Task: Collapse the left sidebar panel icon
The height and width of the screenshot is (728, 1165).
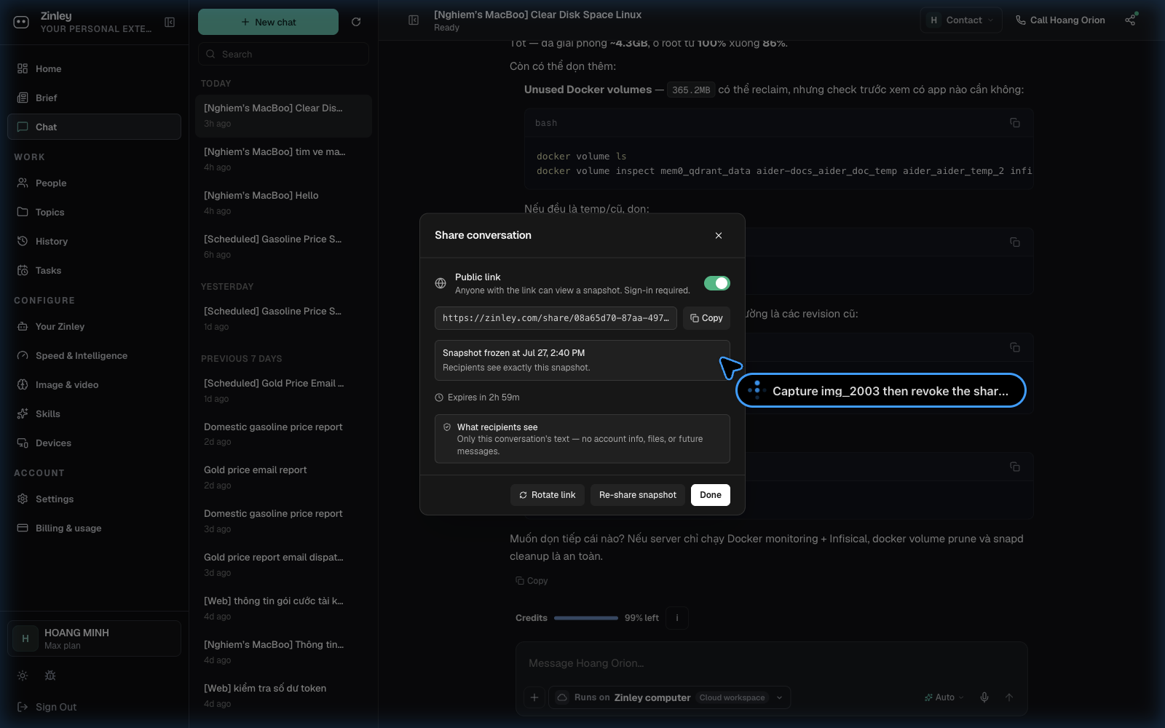Action: [x=170, y=22]
